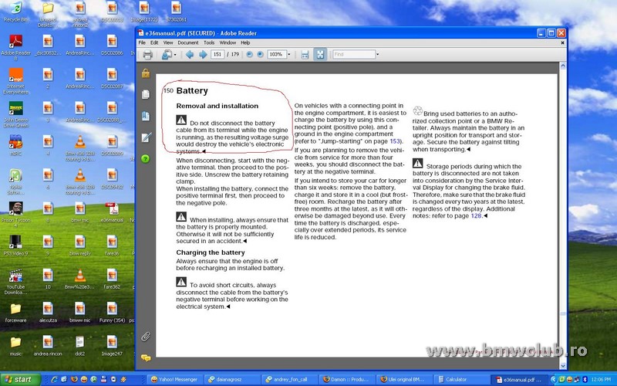Viewport: 617px width, 386px height.
Task: Switch to Calculator taskbar item
Action: click(x=461, y=380)
